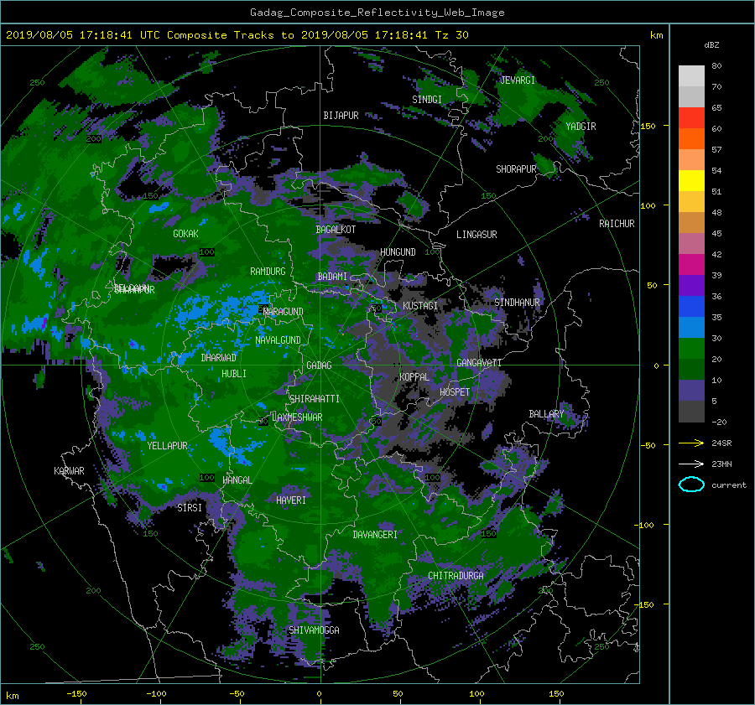Screen dimensions: 755x705
Task: Click the dBZ legend heading
Action: coord(711,45)
